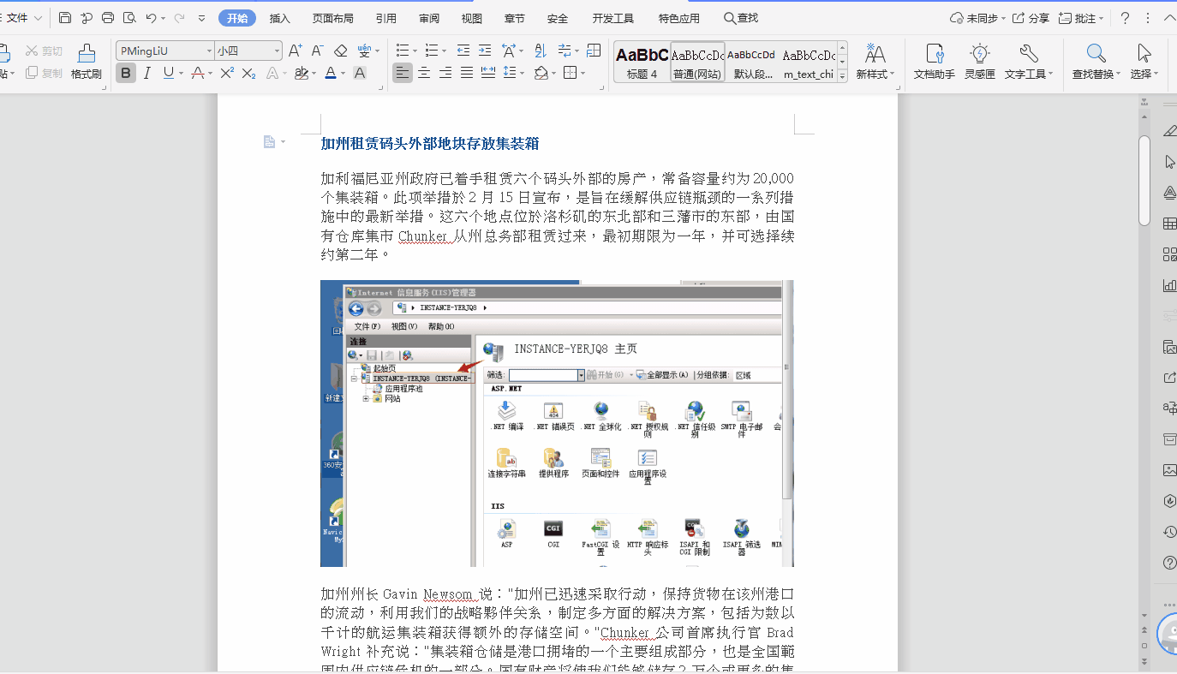1177x674 pixels.
Task: Apply distributed alignment
Action: (488, 74)
